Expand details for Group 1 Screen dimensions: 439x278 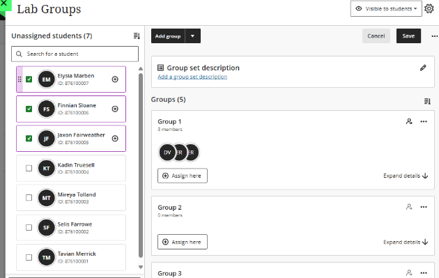[406, 176]
